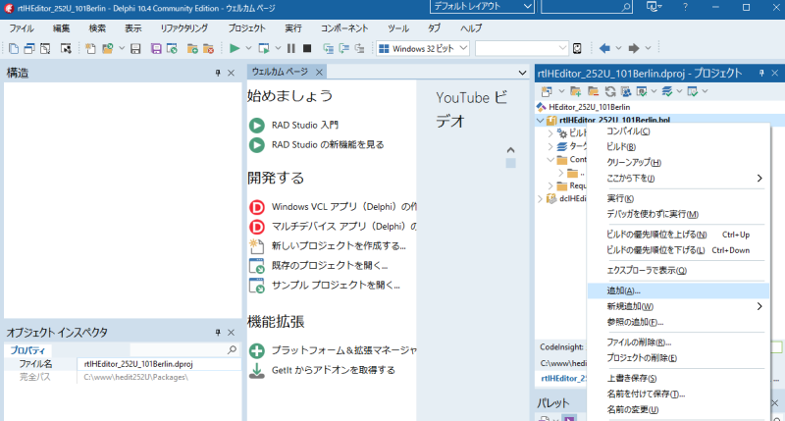Click the Pause icon in toolbar

(x=290, y=48)
